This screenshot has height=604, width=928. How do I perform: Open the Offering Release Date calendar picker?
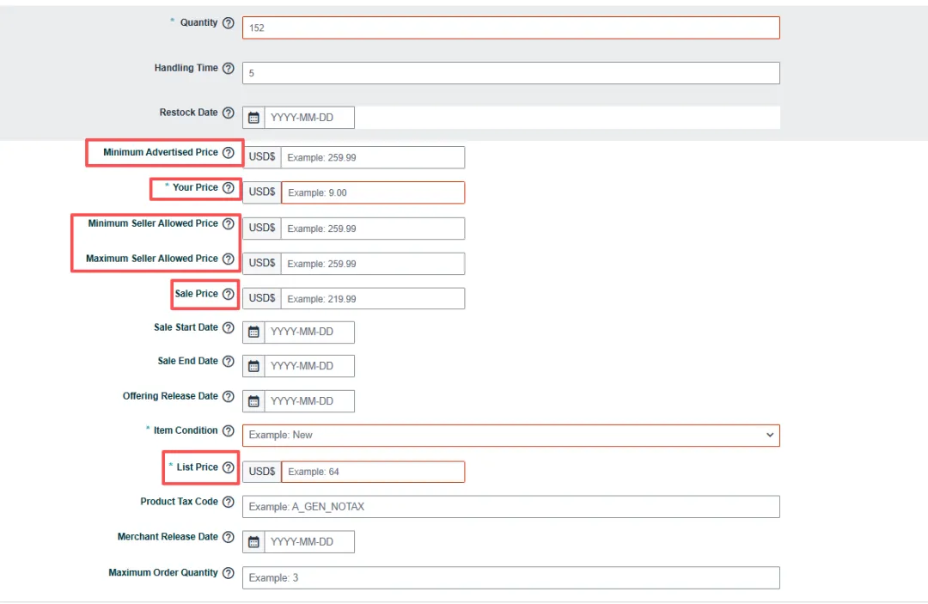point(253,401)
